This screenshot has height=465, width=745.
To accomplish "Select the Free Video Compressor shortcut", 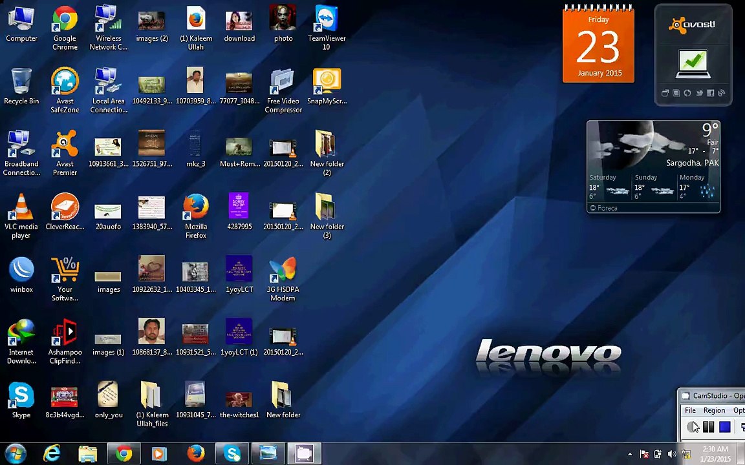I will click(x=283, y=90).
